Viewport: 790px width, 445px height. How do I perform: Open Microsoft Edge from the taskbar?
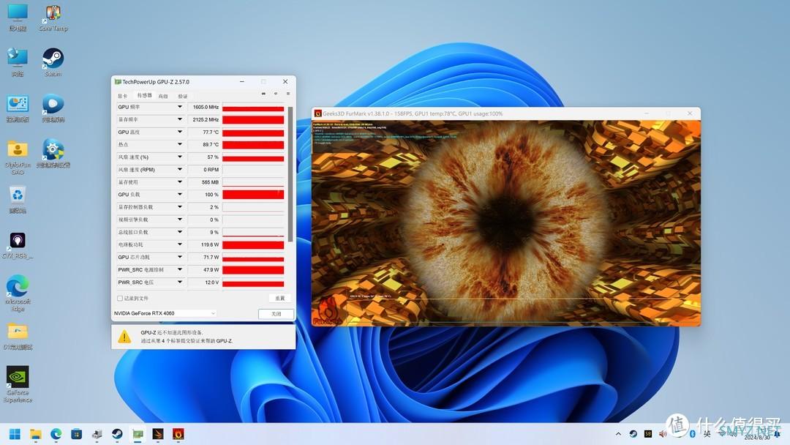[56, 434]
